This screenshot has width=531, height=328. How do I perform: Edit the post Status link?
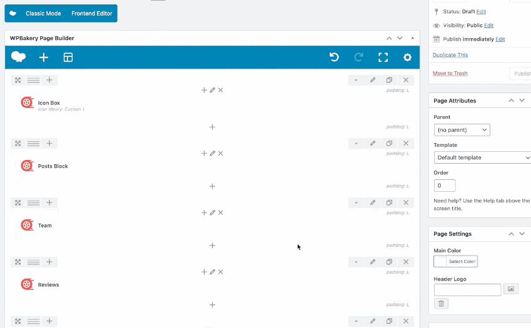481,11
